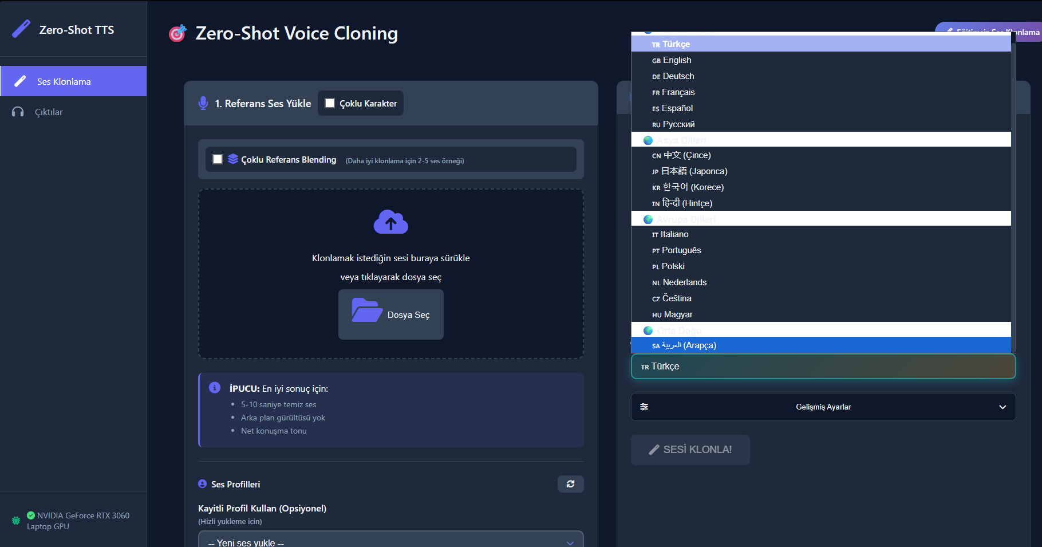The image size is (1042, 547).
Task: Open the Ses Klonlama sidebar page
Action: click(x=73, y=81)
